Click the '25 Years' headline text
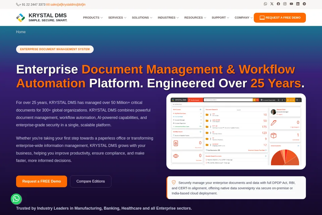This screenshot has height=215, width=322. point(276,83)
